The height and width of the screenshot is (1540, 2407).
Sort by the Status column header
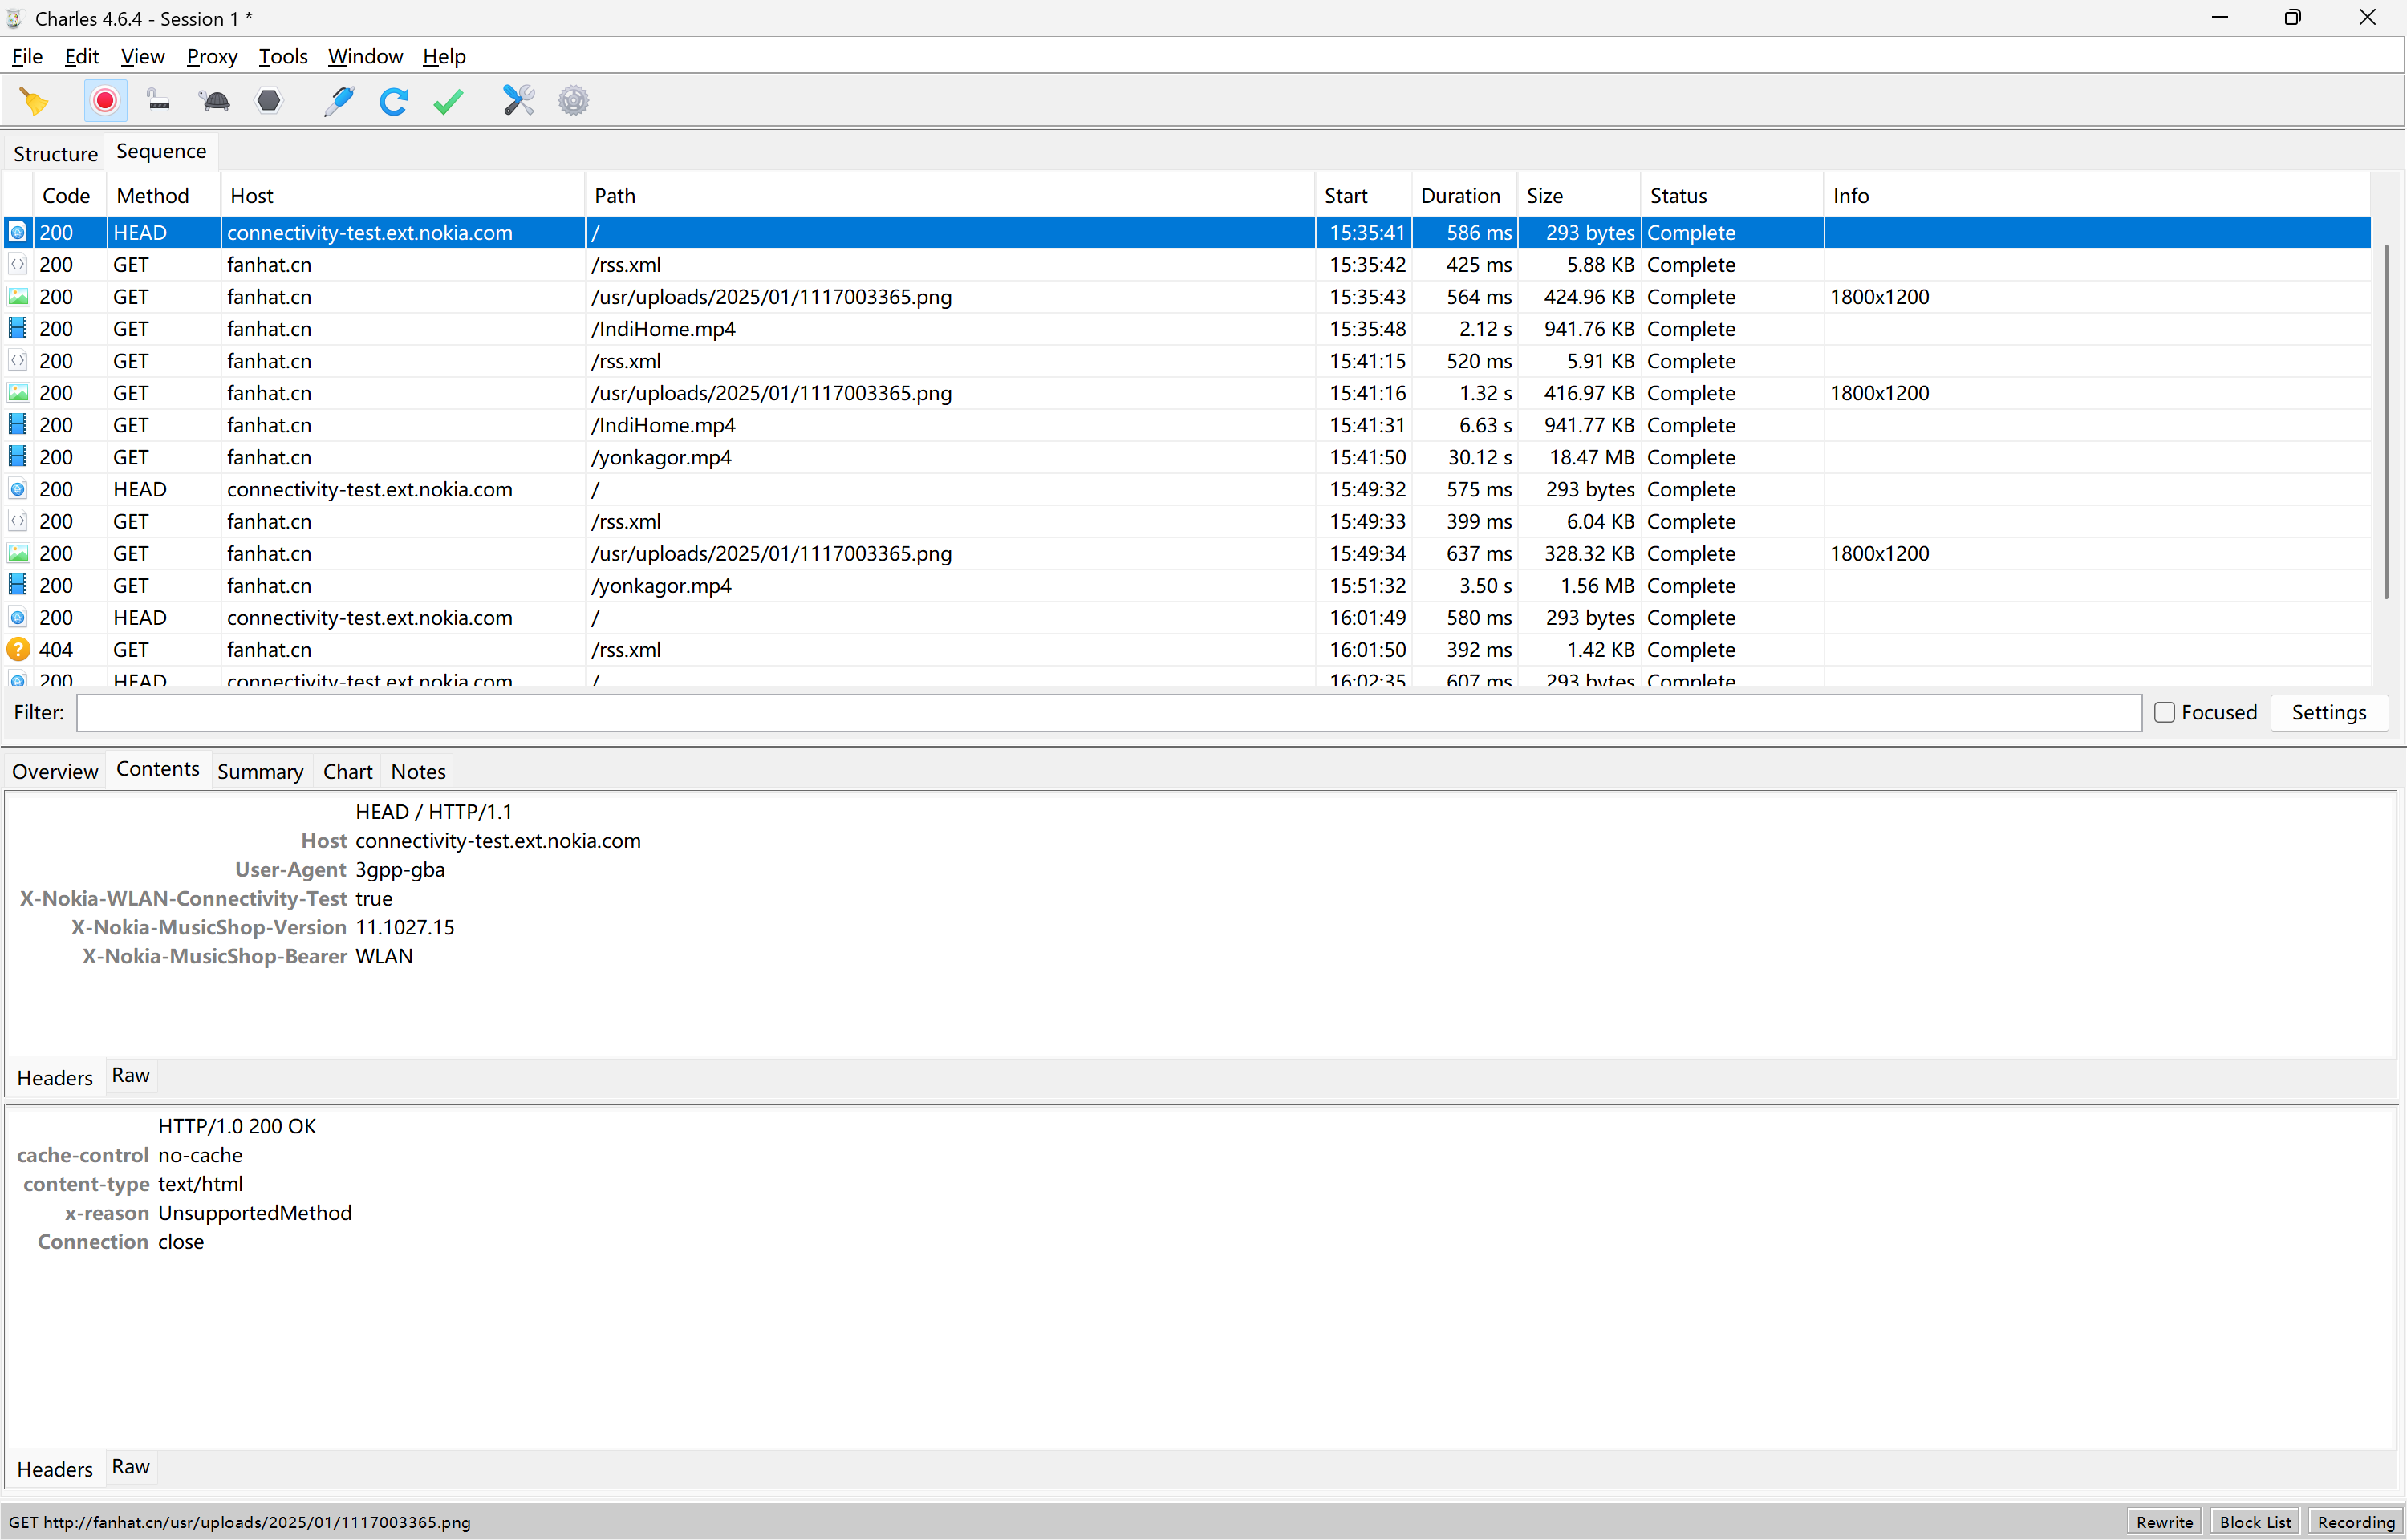(1732, 196)
